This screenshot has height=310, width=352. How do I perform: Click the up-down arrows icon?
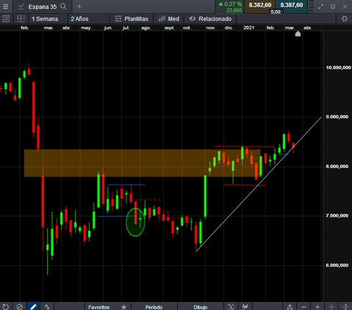click(47, 306)
